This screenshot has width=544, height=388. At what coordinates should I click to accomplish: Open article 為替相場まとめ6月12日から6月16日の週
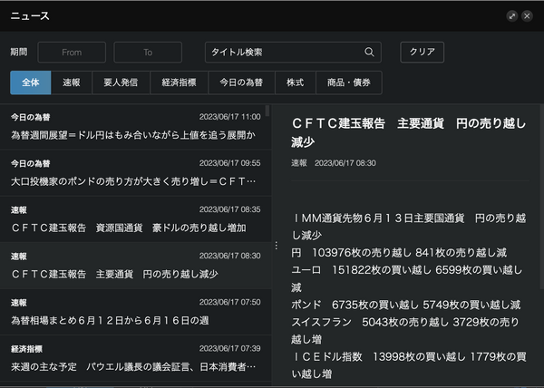click(x=136, y=312)
